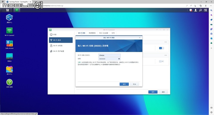This screenshot has width=214, height=115.
Task: Open the Edge sidebar Microsoft 365 icon
Action: (211, 34)
